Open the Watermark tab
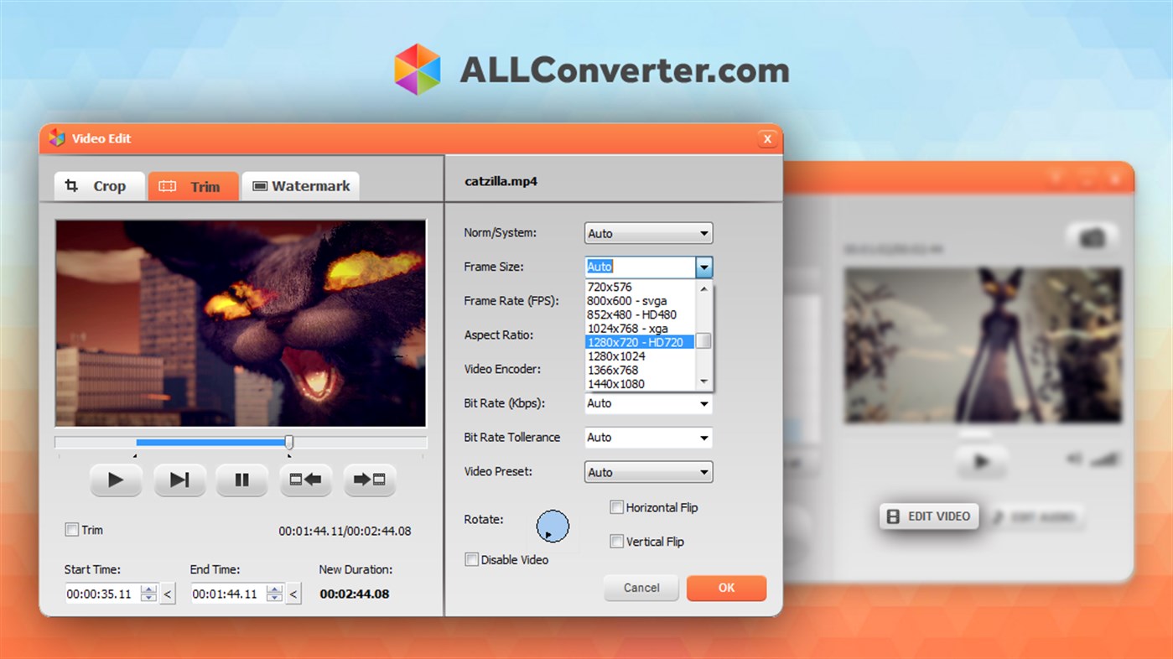This screenshot has height=659, width=1173. [x=299, y=185]
